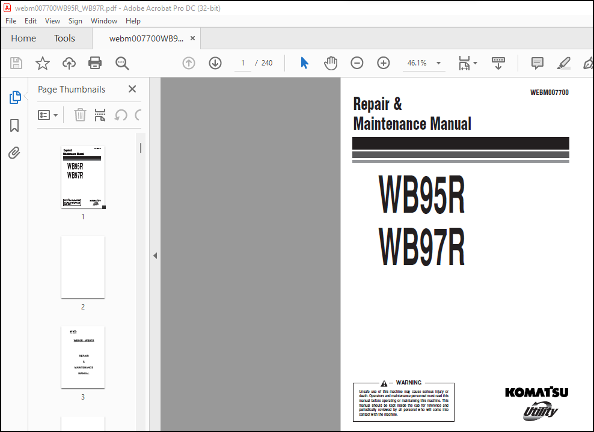This screenshot has width=594, height=432.
Task: Expand the page fit options arrow
Action: 476,63
